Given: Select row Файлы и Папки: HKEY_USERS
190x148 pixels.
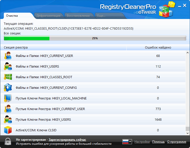Looking at the screenshot, I should (93, 66).
